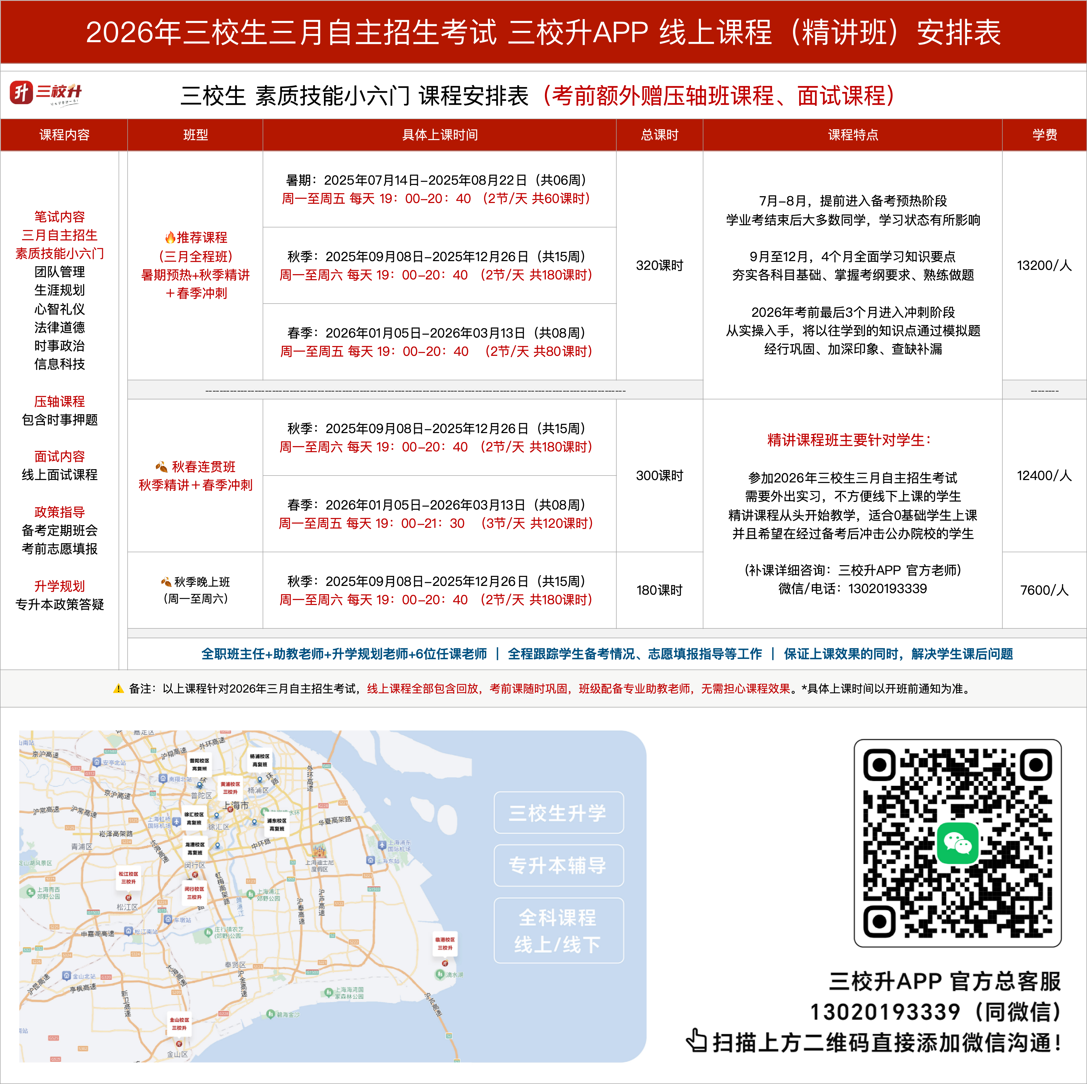Click the green WeChat icon in the QR code
The height and width of the screenshot is (1084, 1087).
tap(958, 843)
